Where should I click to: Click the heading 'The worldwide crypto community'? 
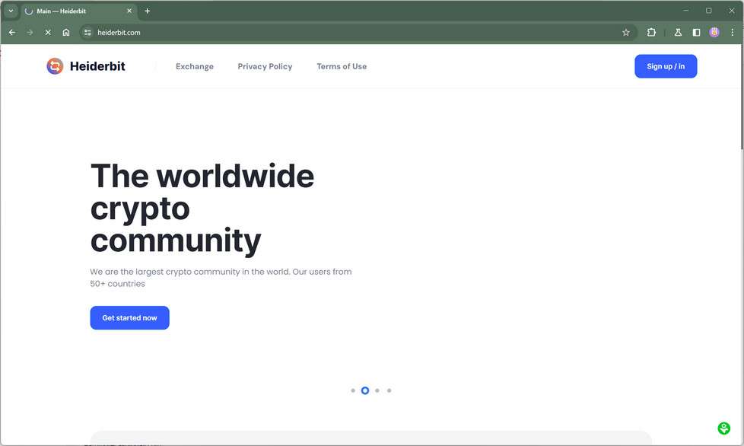[x=202, y=209]
